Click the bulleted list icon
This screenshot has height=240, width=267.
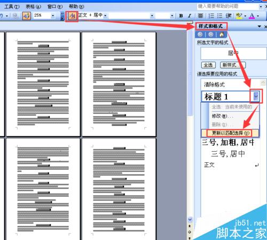[219, 16]
